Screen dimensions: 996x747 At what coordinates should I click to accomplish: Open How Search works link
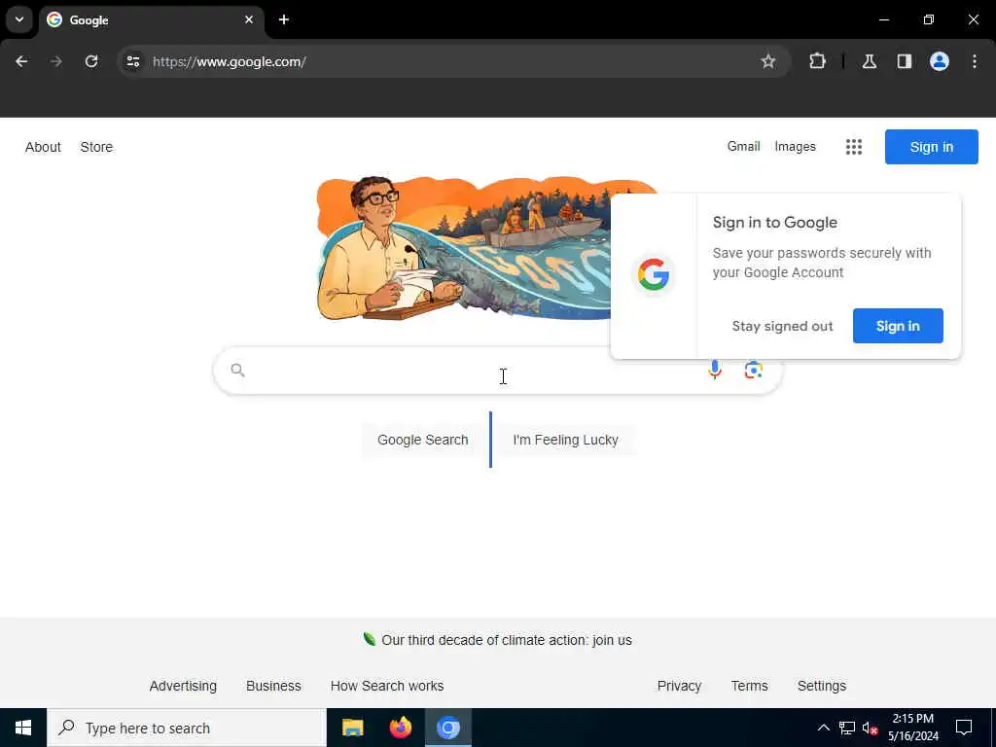tap(387, 686)
